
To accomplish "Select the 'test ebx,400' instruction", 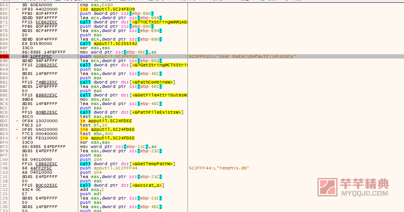I will (96, 134).
